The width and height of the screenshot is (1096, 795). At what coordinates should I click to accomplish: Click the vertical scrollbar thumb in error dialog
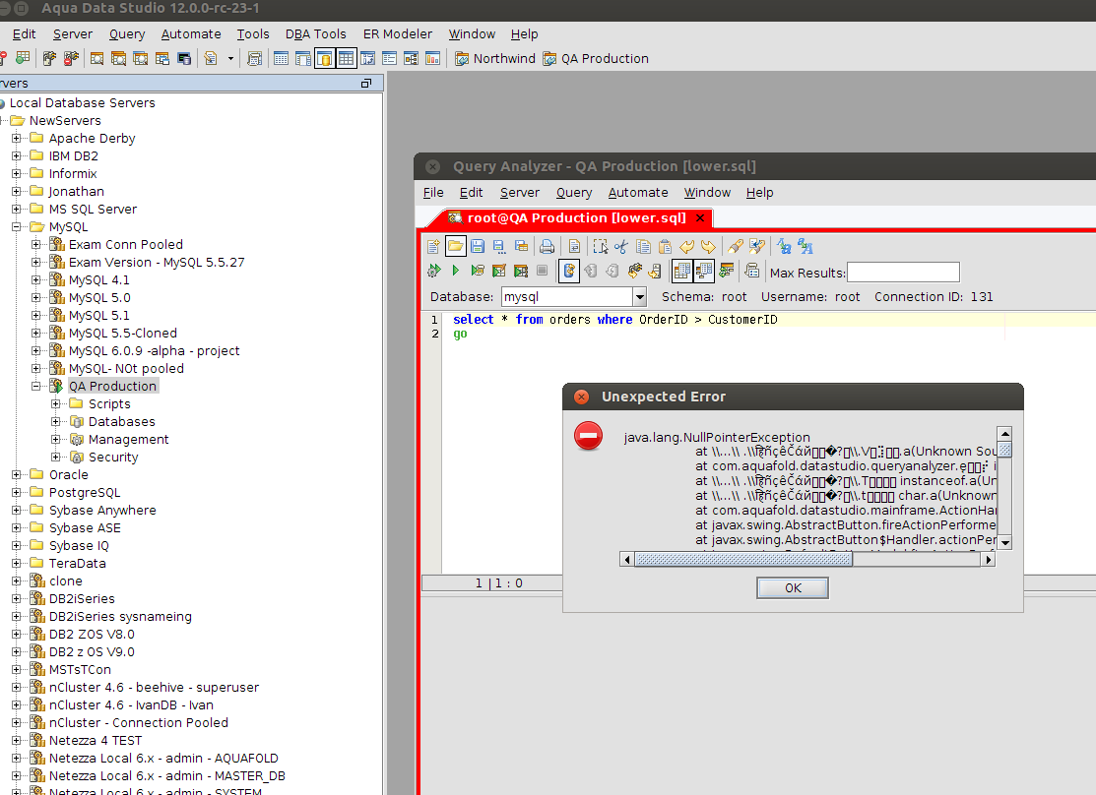(x=1004, y=450)
